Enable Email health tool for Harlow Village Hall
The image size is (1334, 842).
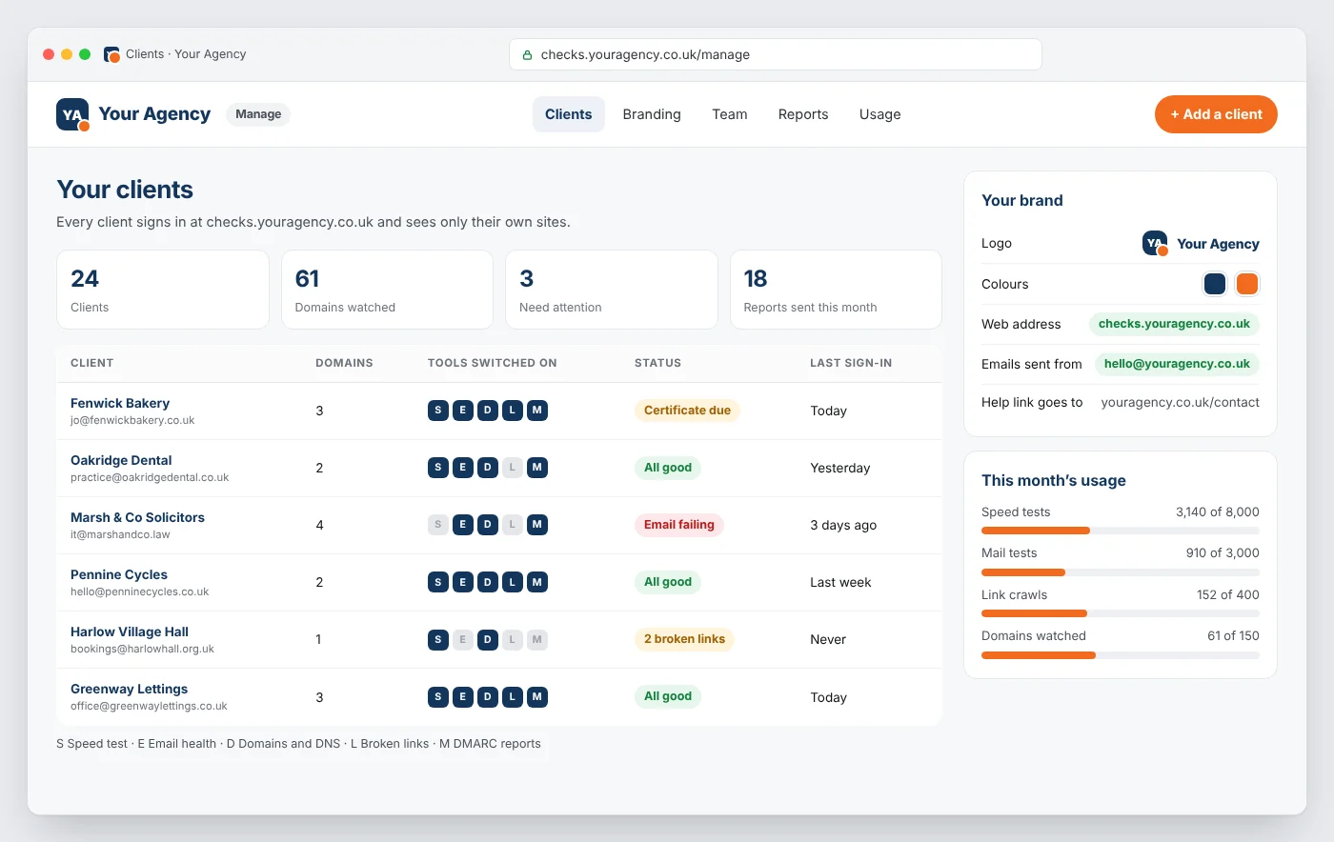tap(463, 639)
